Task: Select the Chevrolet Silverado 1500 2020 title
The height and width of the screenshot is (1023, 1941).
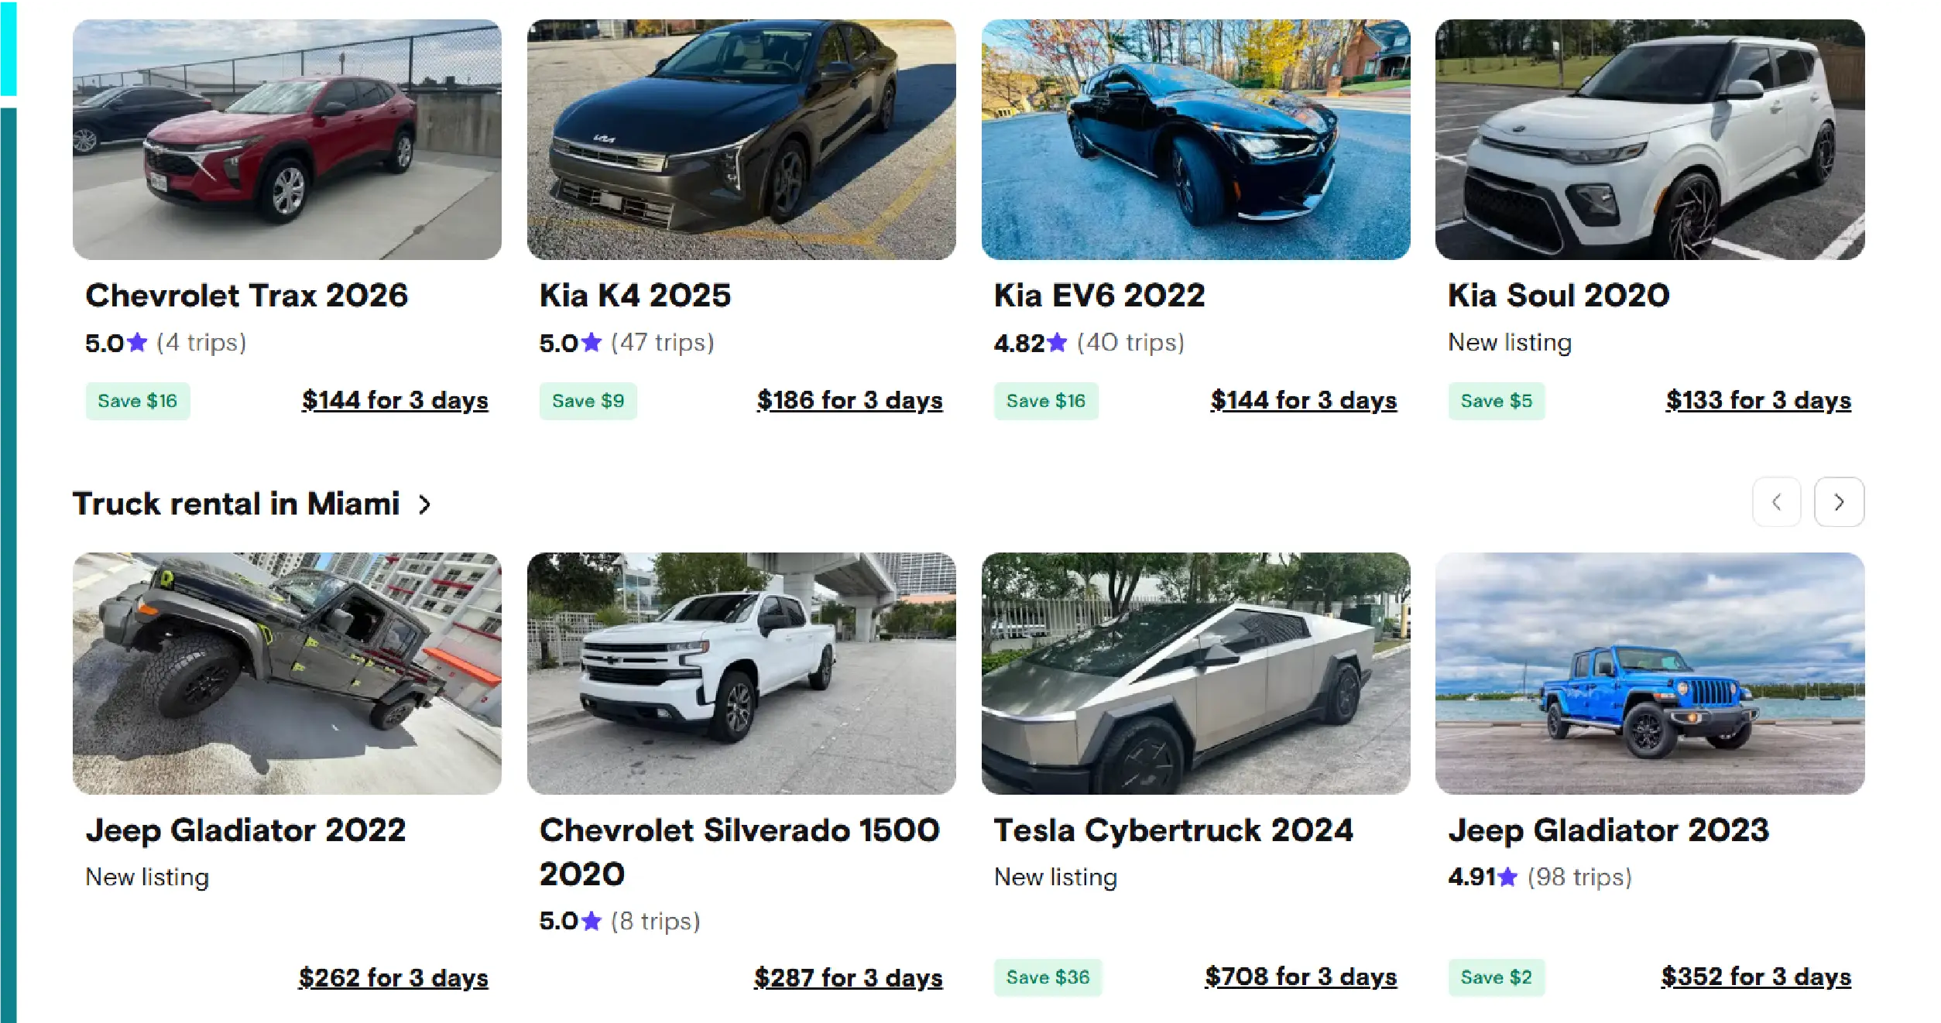Action: click(x=739, y=851)
